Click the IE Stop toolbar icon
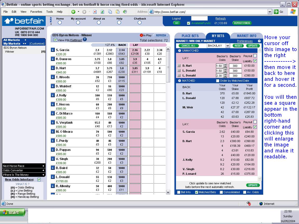The width and height of the screenshot is (299, 224). (95, 12)
